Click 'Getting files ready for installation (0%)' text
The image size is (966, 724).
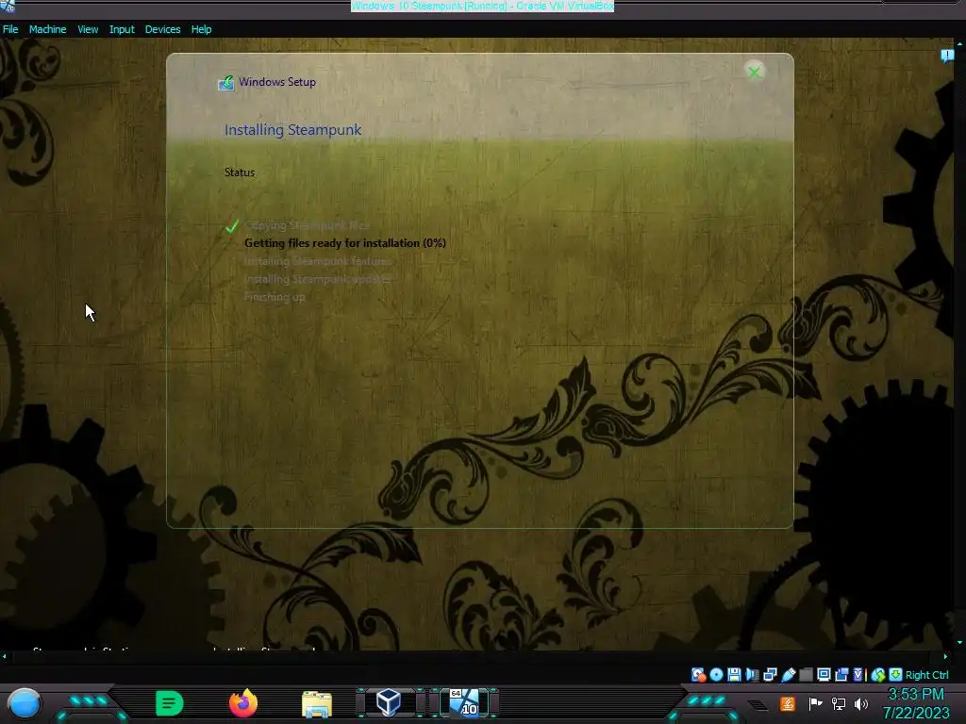tap(345, 243)
